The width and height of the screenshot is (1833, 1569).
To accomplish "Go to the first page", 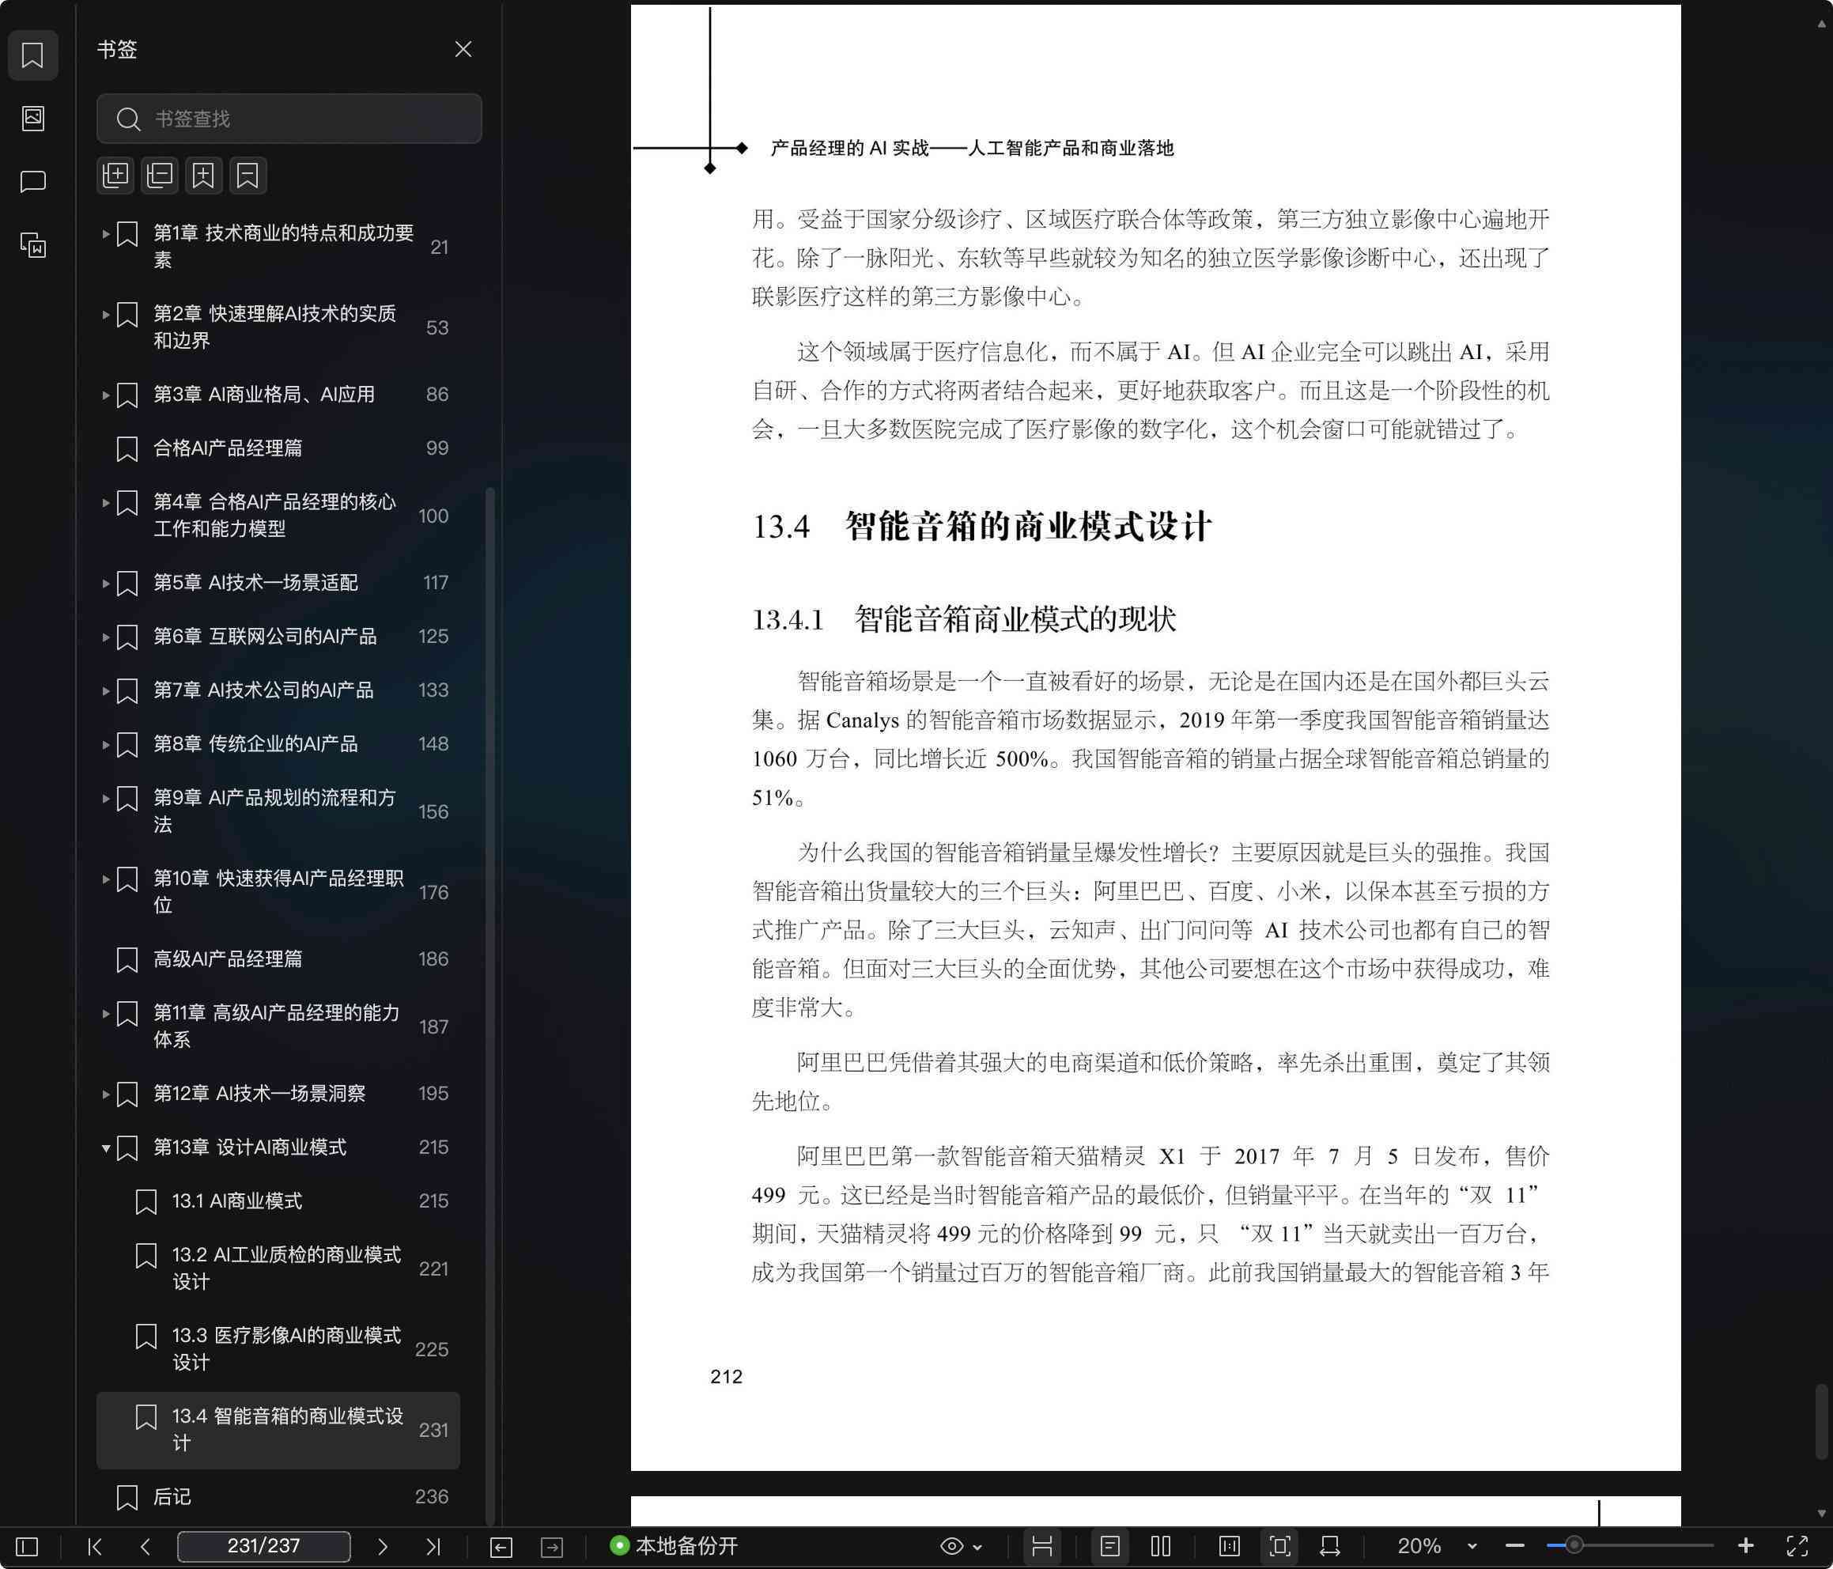I will pos(95,1546).
